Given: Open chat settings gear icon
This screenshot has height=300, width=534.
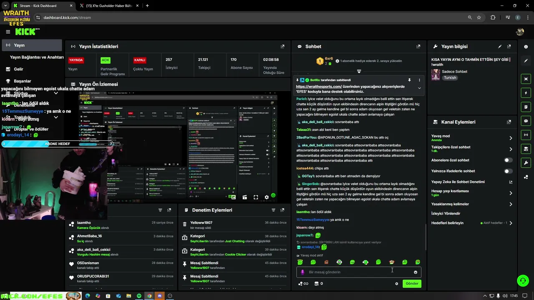Looking at the screenshot, I should (x=397, y=284).
